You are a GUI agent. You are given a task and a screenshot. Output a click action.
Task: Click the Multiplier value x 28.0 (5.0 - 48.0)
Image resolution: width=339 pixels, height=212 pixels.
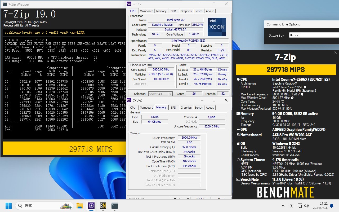(x=161, y=74)
